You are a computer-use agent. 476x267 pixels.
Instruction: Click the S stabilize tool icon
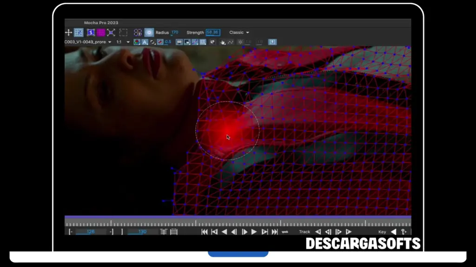pos(91,32)
